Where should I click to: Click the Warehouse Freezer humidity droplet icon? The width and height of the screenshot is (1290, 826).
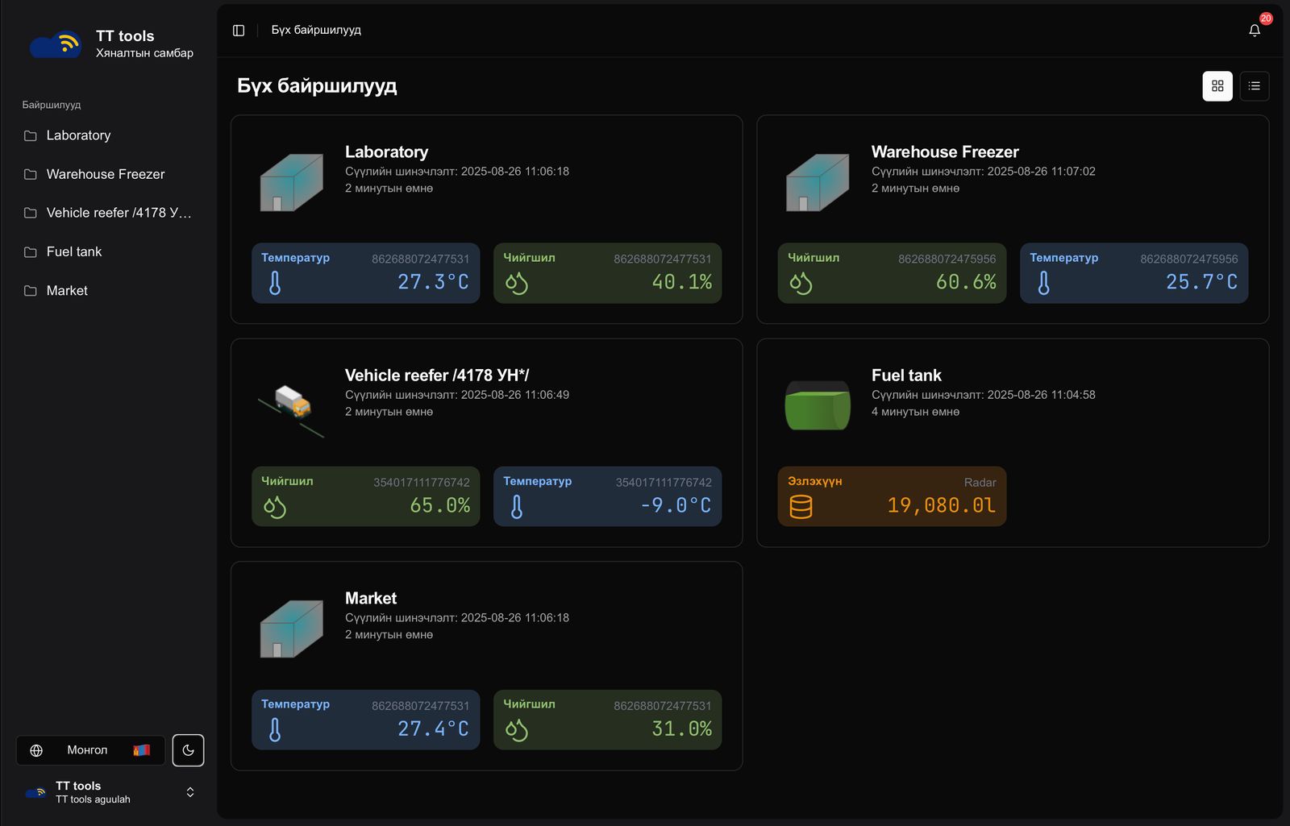801,283
